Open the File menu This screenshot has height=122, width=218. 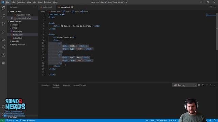(7, 2)
